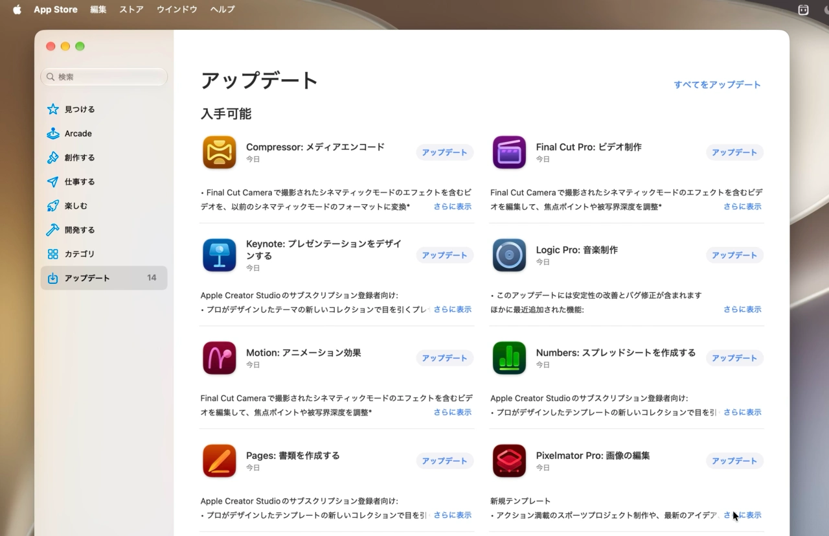This screenshot has width=829, height=536.
Task: Update Logic Pro
Action: click(x=734, y=255)
